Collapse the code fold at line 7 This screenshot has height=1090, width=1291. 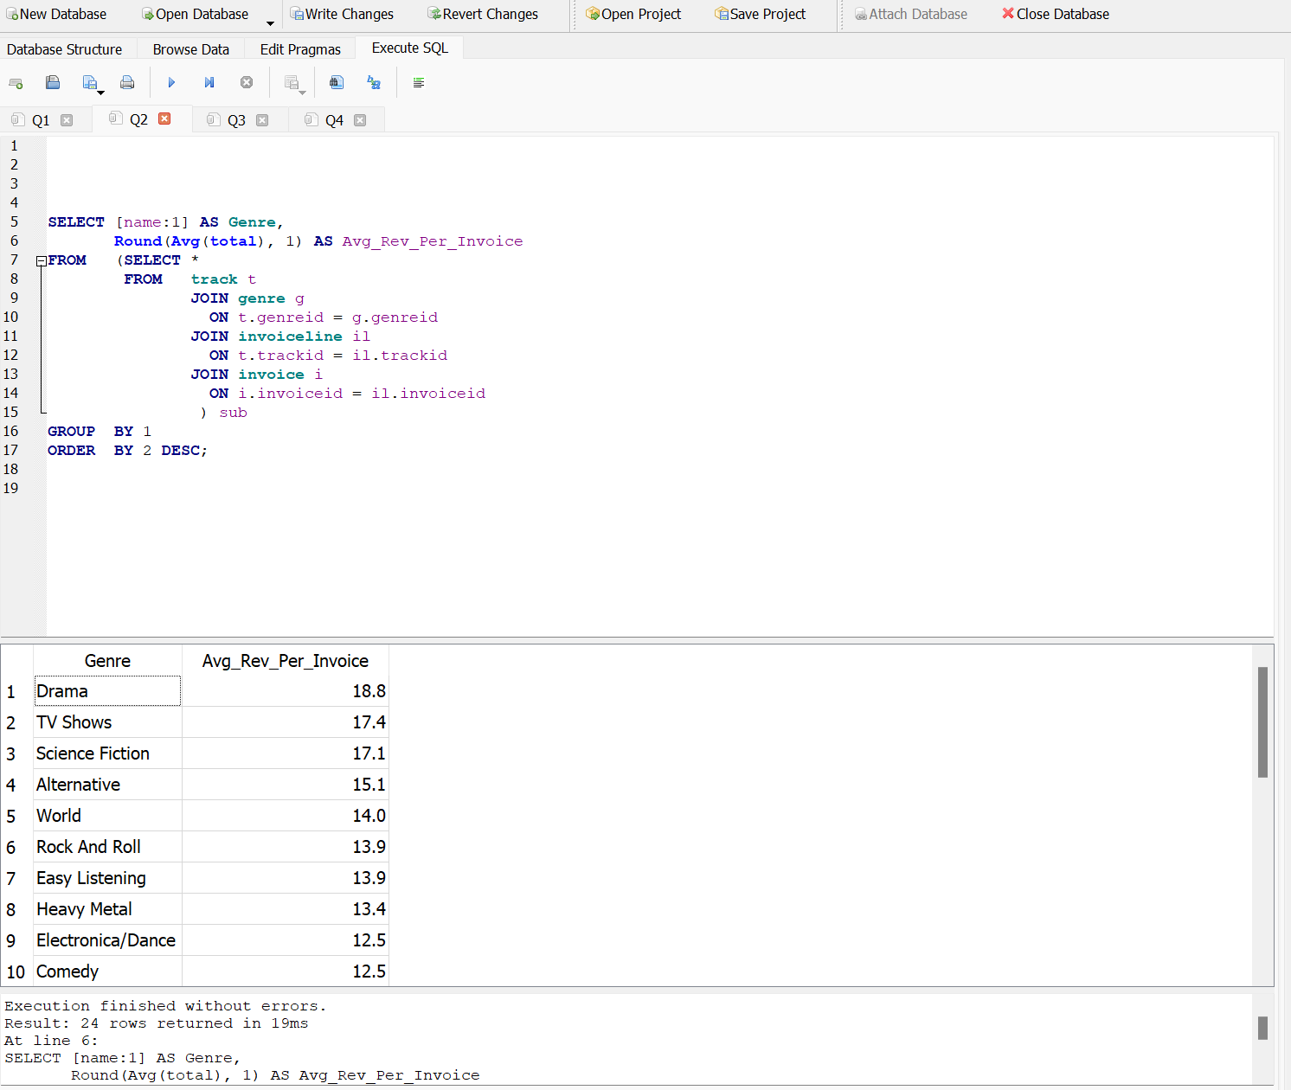[40, 260]
